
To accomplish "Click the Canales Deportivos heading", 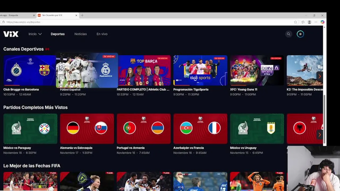I will (x=23, y=49).
